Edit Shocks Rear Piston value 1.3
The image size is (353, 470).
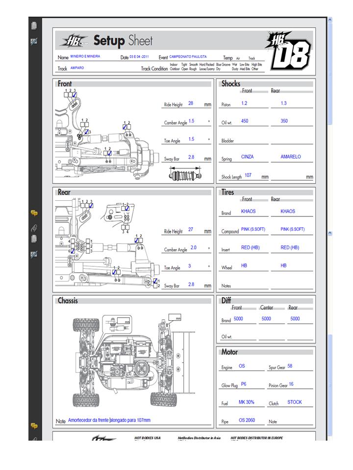pyautogui.click(x=284, y=103)
